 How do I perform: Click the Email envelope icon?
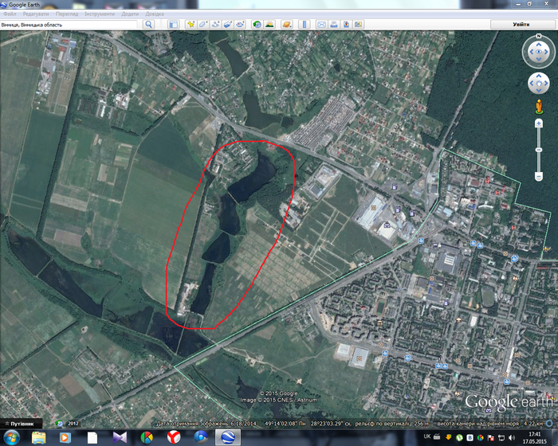[321, 24]
